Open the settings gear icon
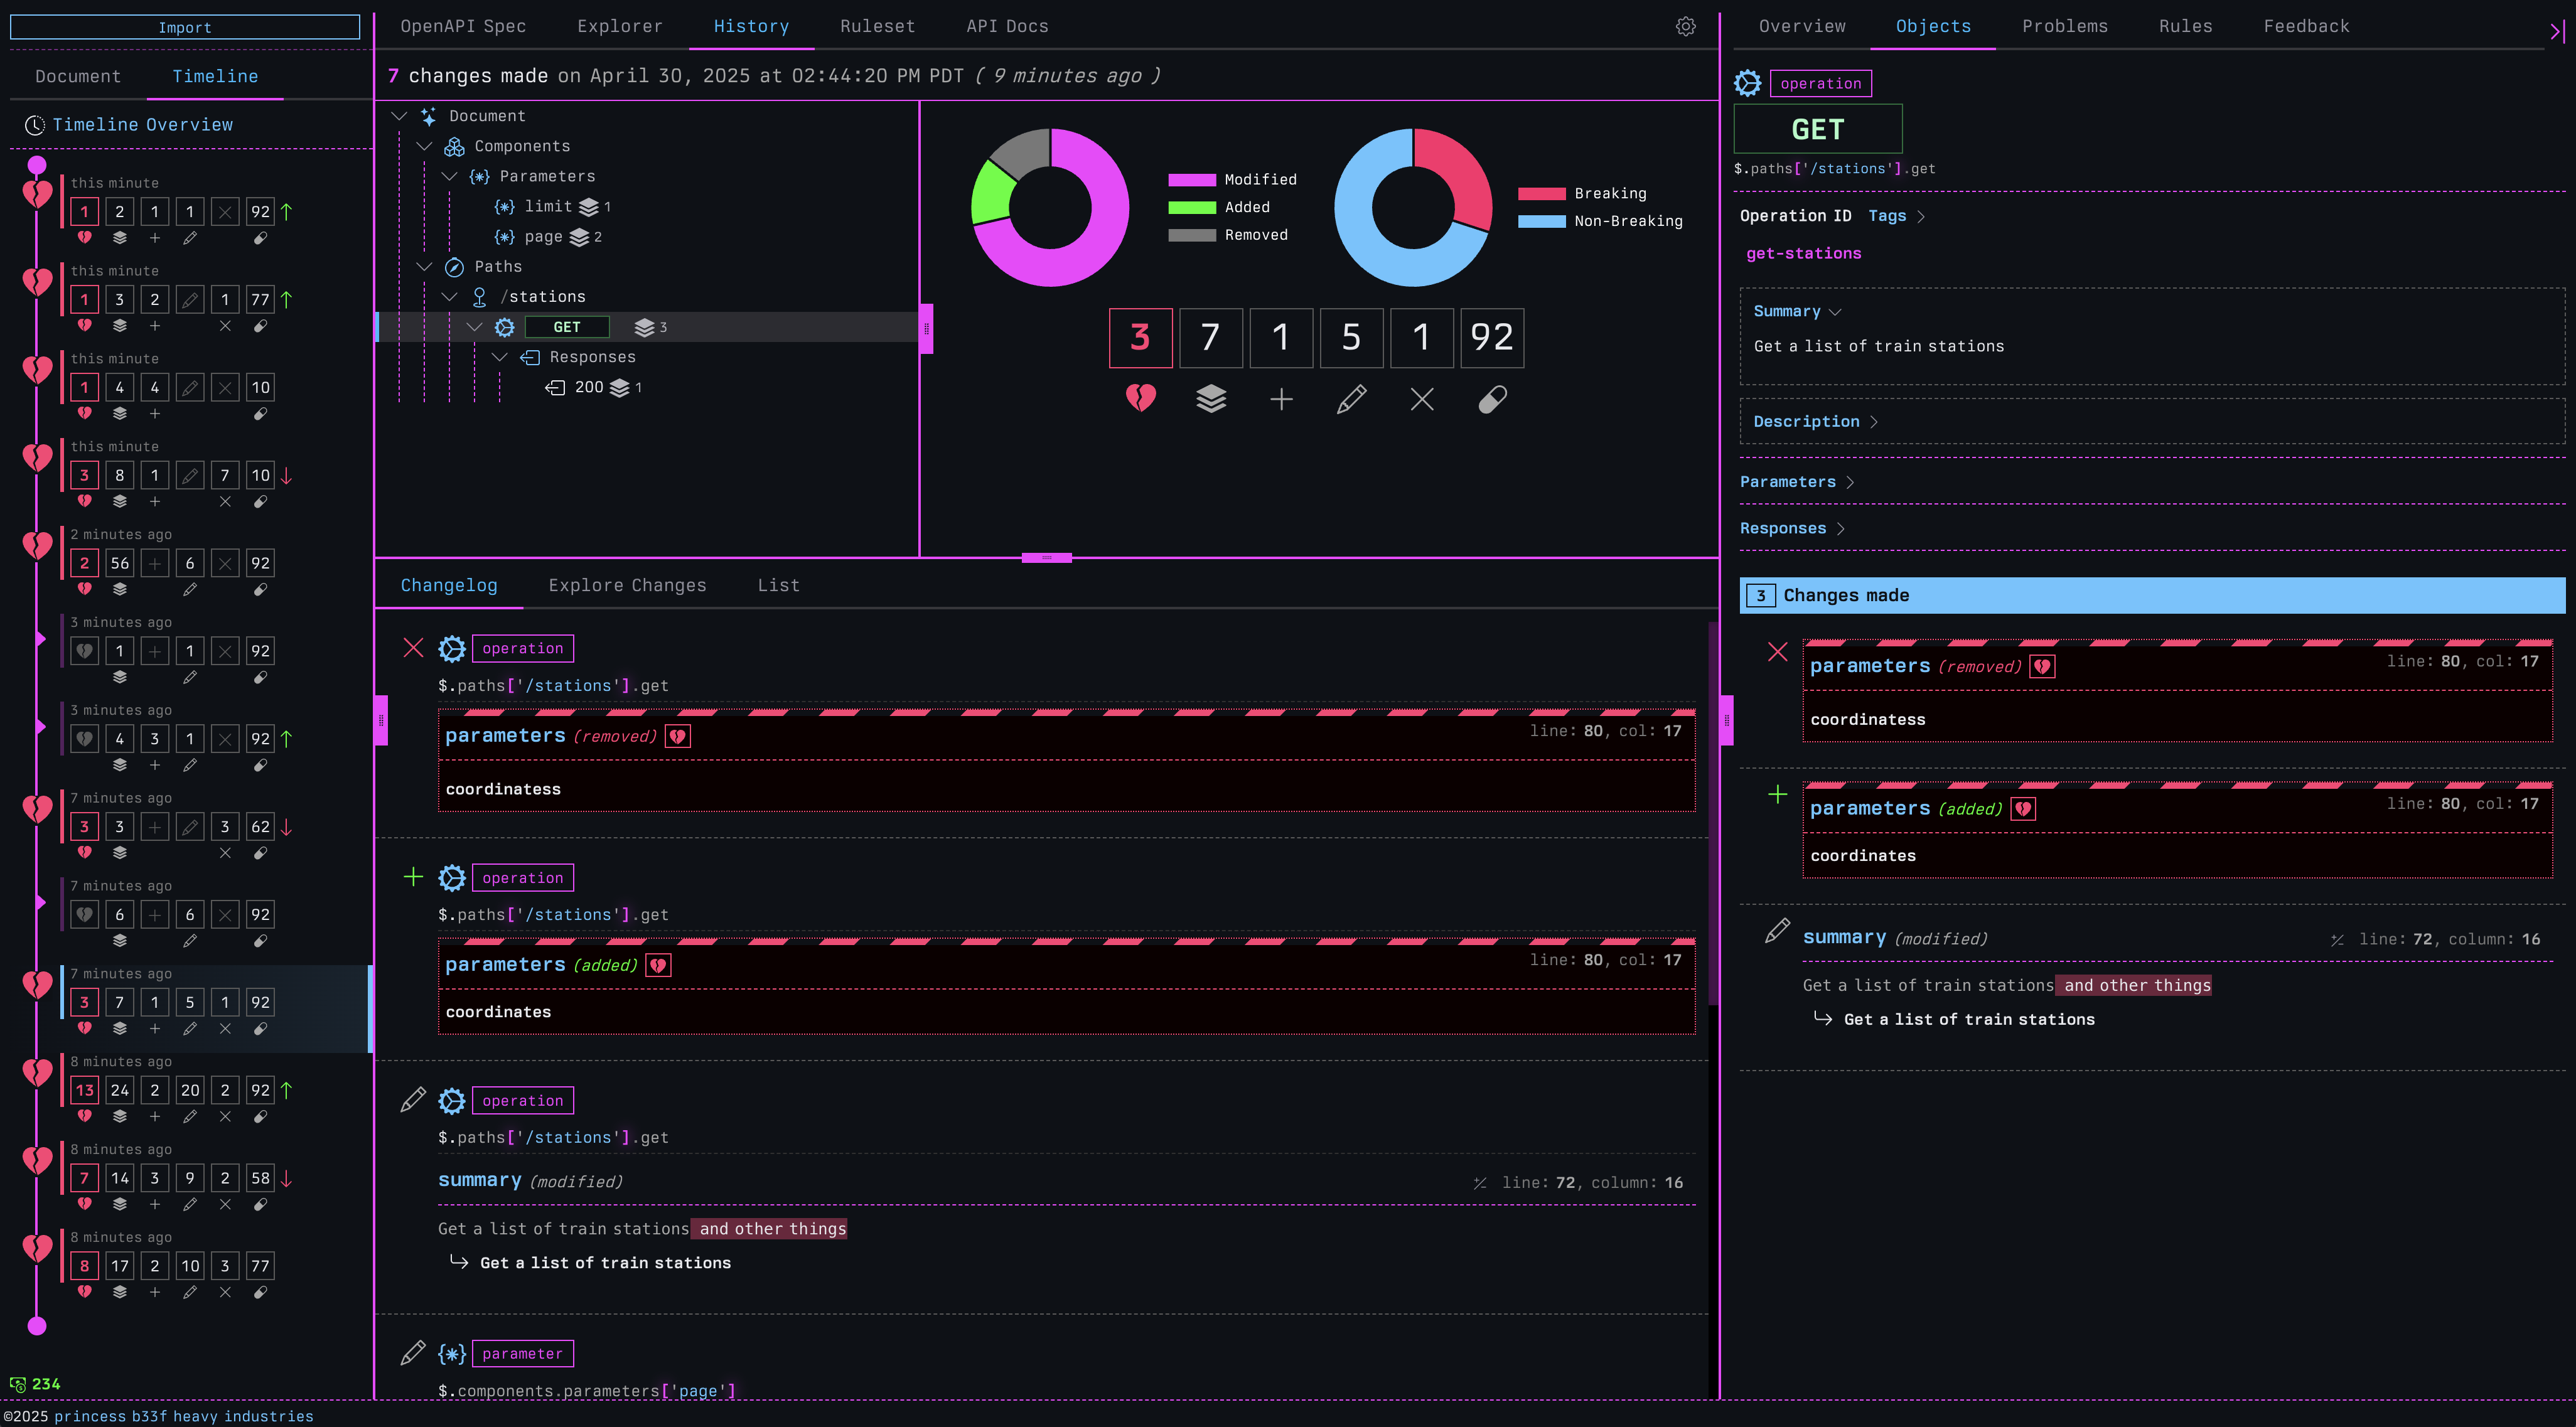Image resolution: width=2576 pixels, height=1427 pixels. click(x=1685, y=27)
